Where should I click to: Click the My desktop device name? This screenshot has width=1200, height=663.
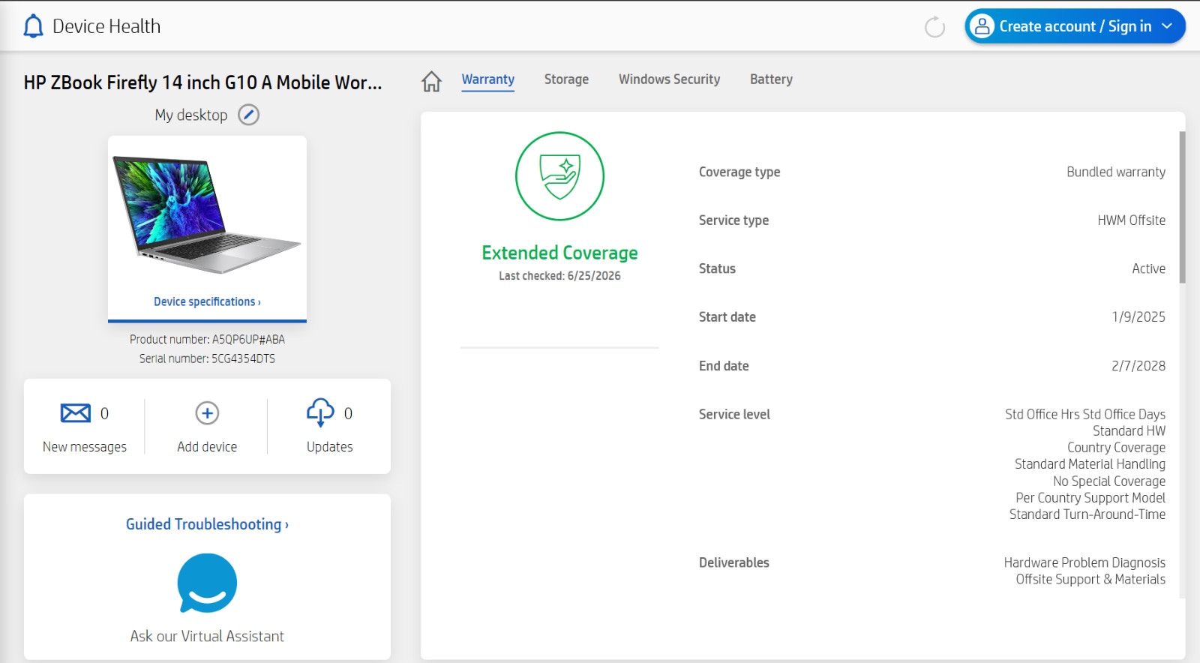pyautogui.click(x=191, y=115)
